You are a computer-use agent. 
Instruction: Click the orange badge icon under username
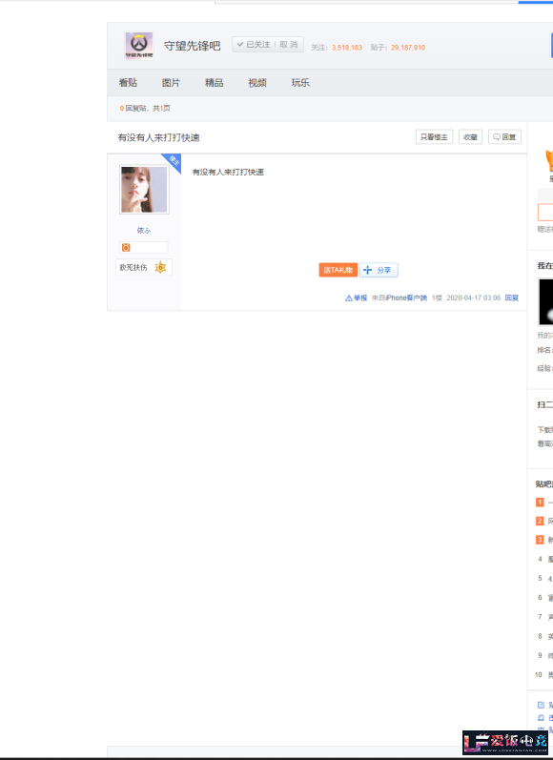[x=126, y=248]
